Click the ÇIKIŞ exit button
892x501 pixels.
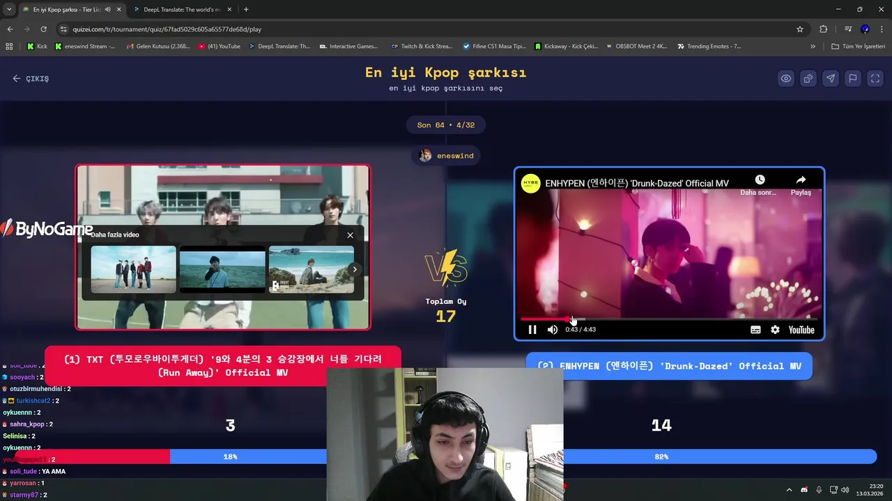coord(31,79)
